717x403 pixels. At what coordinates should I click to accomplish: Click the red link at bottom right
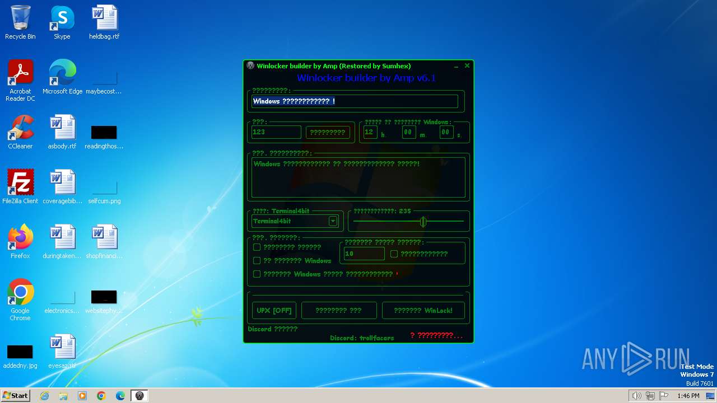[436, 335]
